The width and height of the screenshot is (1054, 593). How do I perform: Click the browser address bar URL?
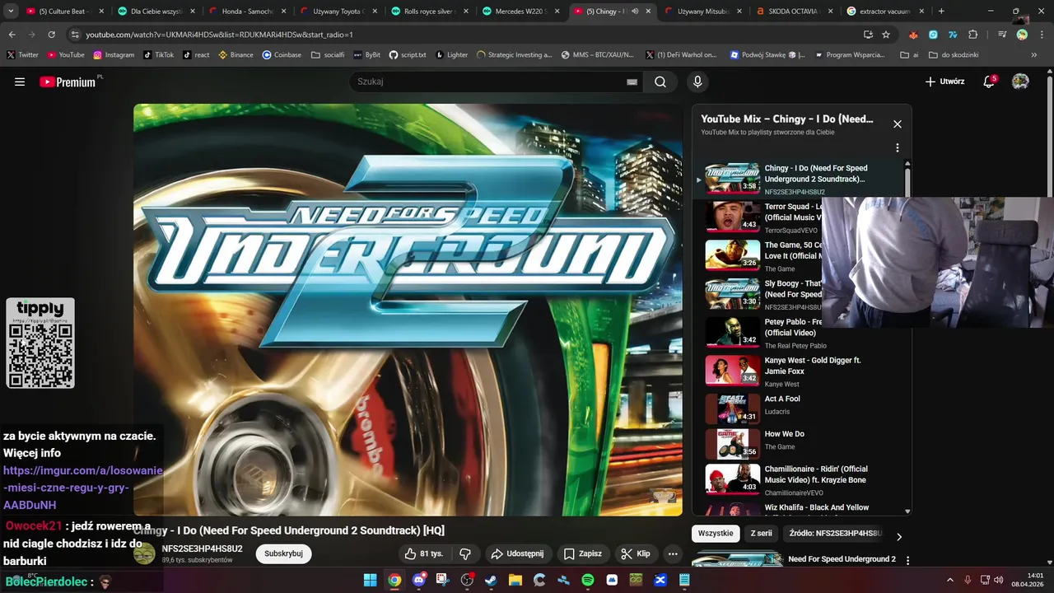[x=219, y=35]
